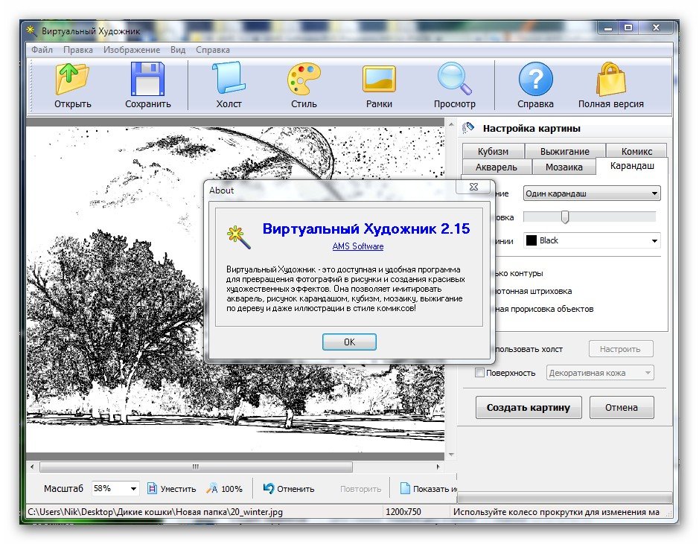Viewport: 699px width, 544px height.
Task: Open Справка help question mark icon
Action: click(x=535, y=80)
